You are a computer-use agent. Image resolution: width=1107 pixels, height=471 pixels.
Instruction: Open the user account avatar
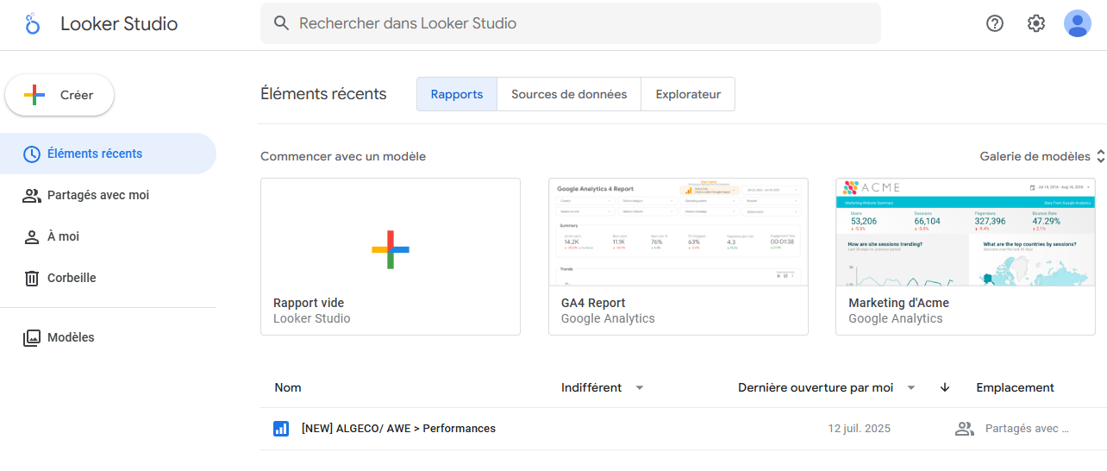pyautogui.click(x=1078, y=24)
